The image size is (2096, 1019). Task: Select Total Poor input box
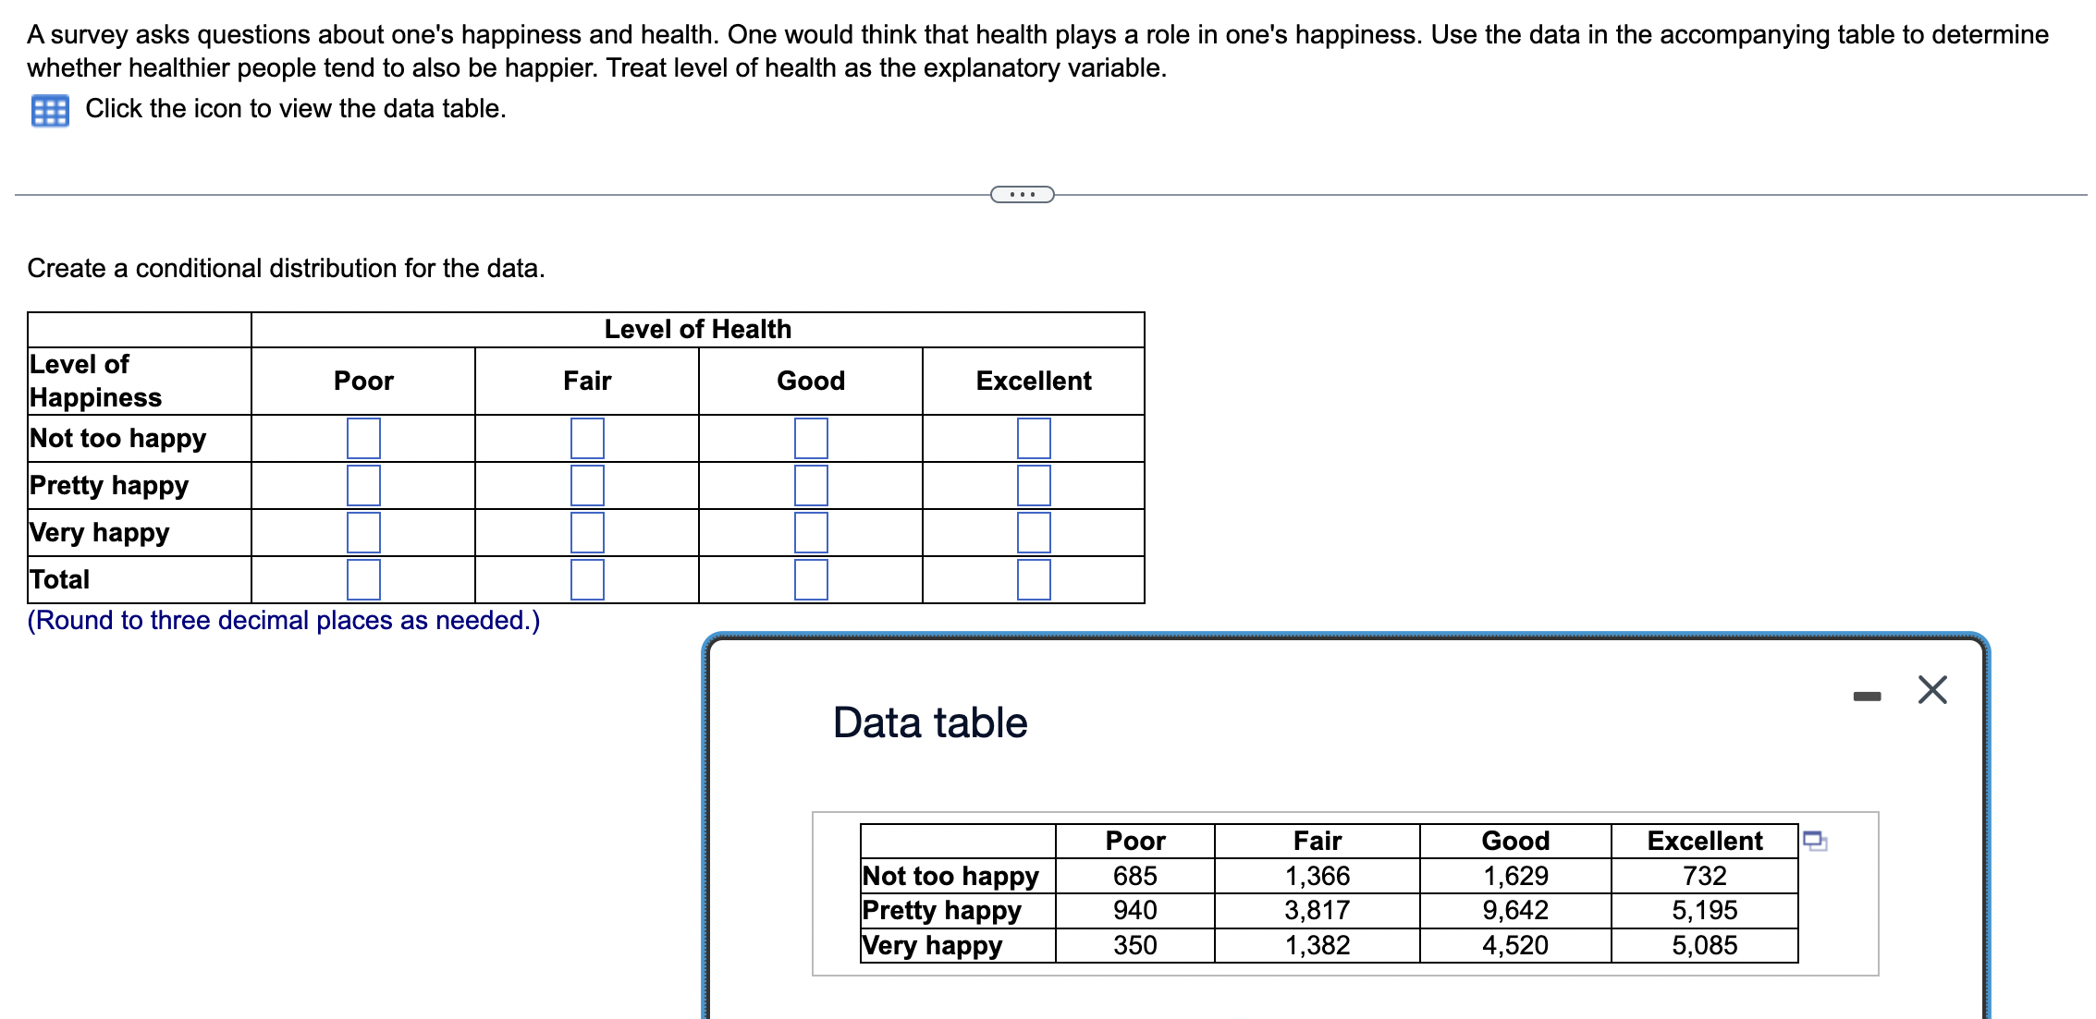coord(363,579)
